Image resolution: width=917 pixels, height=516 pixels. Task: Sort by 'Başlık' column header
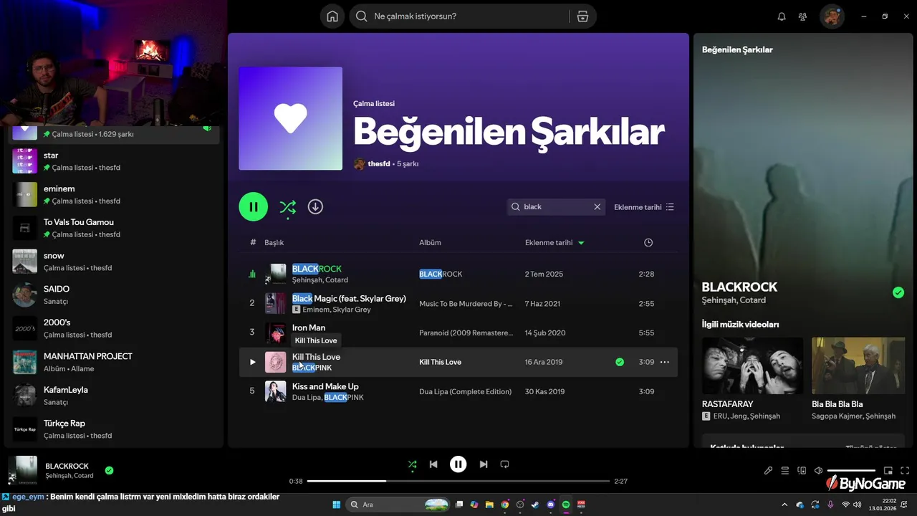[274, 243]
